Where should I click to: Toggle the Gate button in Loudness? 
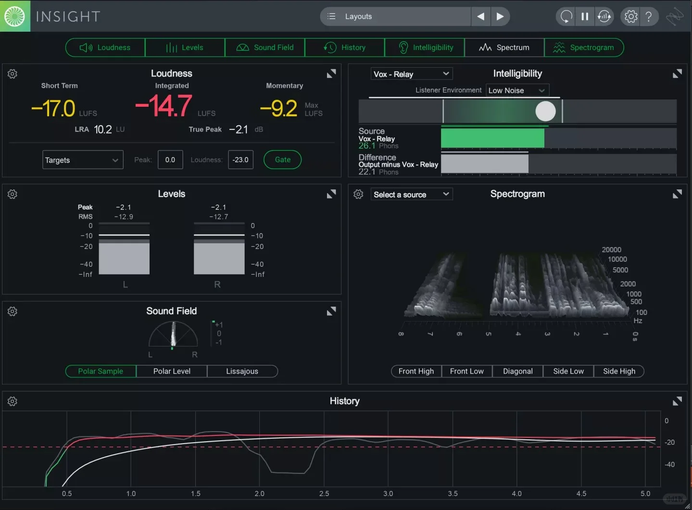[282, 160]
